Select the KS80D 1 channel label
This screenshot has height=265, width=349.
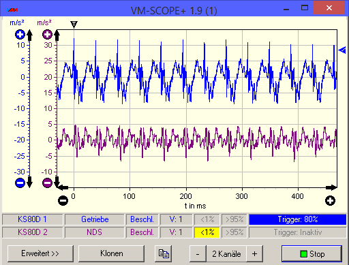32,219
